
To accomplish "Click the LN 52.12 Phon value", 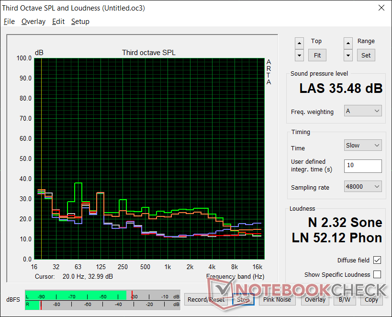I will point(337,238).
